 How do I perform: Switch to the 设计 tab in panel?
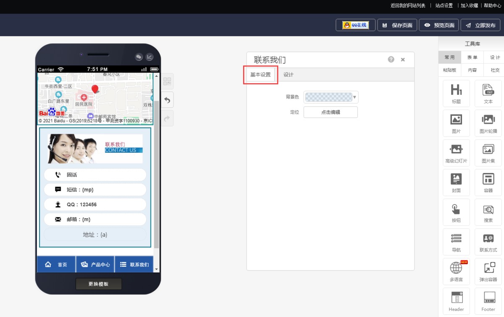point(288,75)
